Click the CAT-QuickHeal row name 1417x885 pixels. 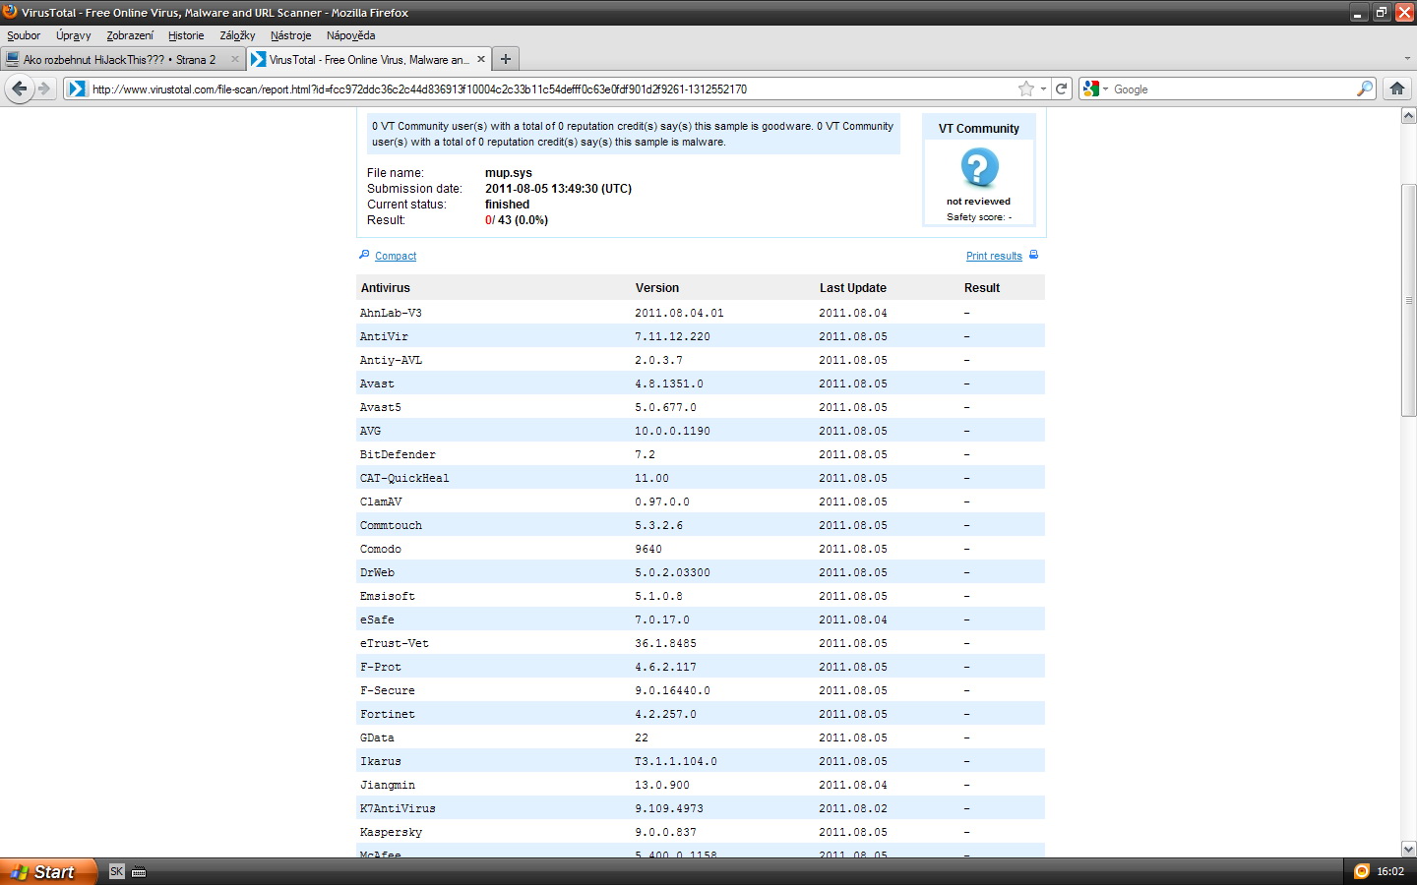pyautogui.click(x=404, y=478)
